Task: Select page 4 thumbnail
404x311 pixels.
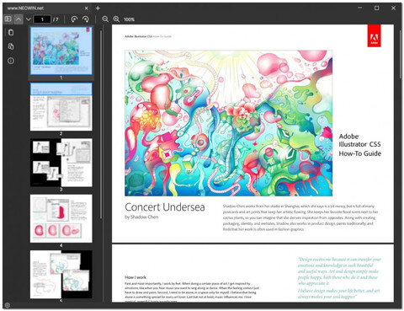Action: [61, 218]
